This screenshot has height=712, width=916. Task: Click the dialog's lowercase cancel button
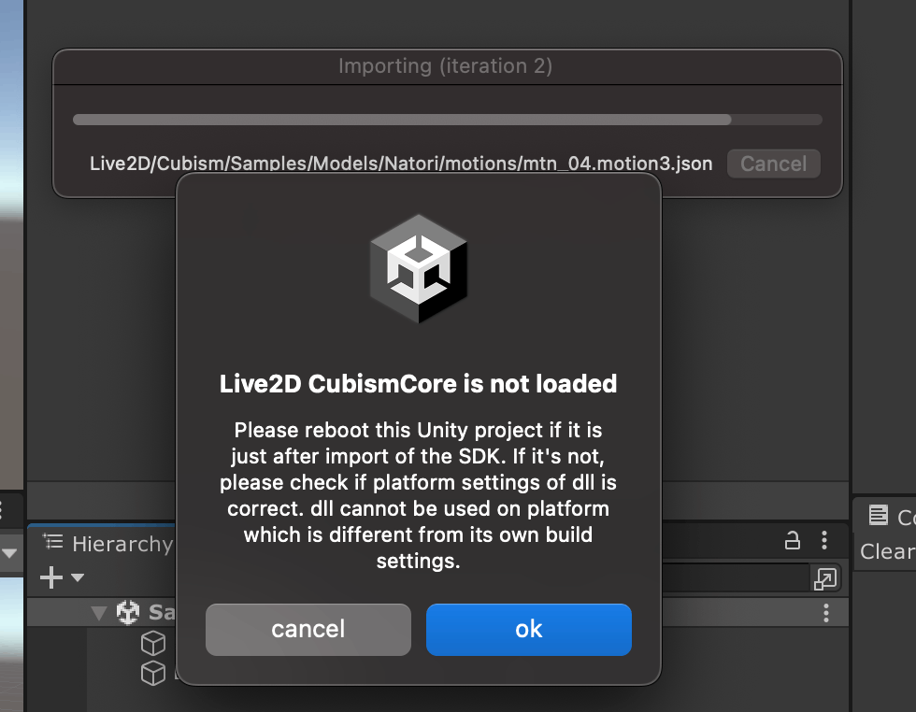[308, 630]
